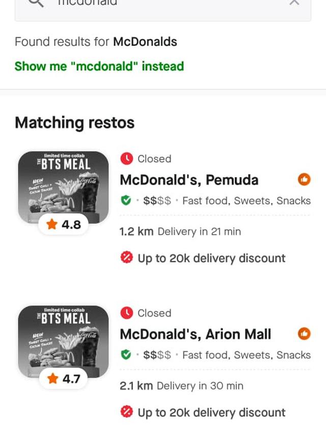326x434 pixels.
Task: Tap the discount percent badge next to Pemuda's delivery discount
Action: pos(126,258)
